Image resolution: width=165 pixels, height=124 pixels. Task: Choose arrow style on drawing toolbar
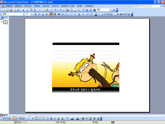[x=90, y=118]
